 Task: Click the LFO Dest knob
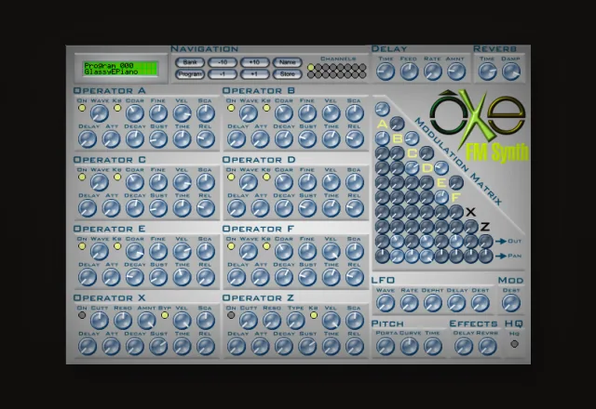[x=481, y=303]
